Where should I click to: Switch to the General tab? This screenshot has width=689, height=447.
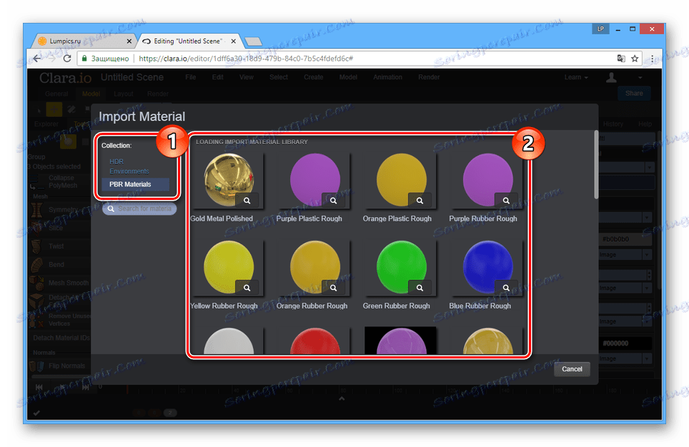[56, 94]
